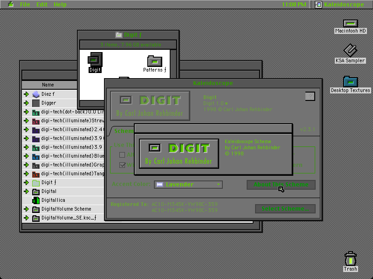Image resolution: width=373 pixels, height=279 pixels.
Task: Open the File menu
Action: click(25, 4)
